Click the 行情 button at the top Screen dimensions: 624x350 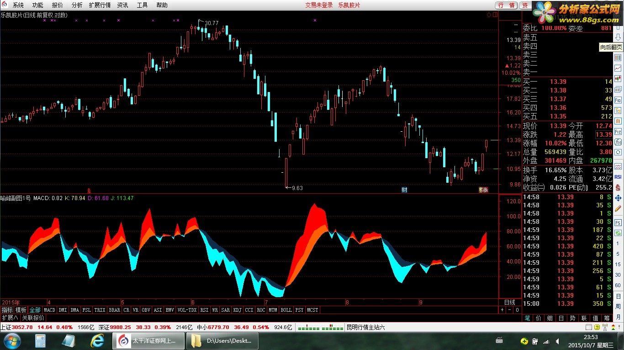pyautogui.click(x=507, y=5)
